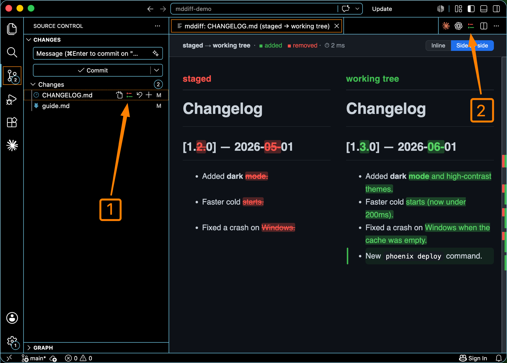Click the diff overview scrollbar
Image resolution: width=507 pixels, height=363 pixels.
504,204
